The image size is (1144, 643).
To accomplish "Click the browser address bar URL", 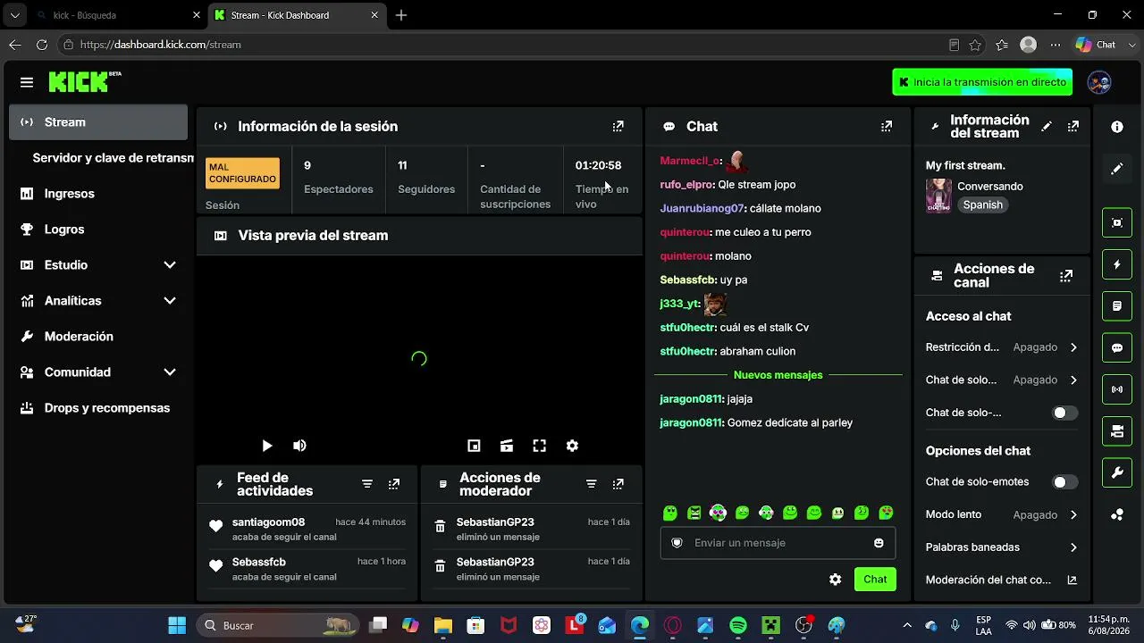I will pyautogui.click(x=161, y=45).
